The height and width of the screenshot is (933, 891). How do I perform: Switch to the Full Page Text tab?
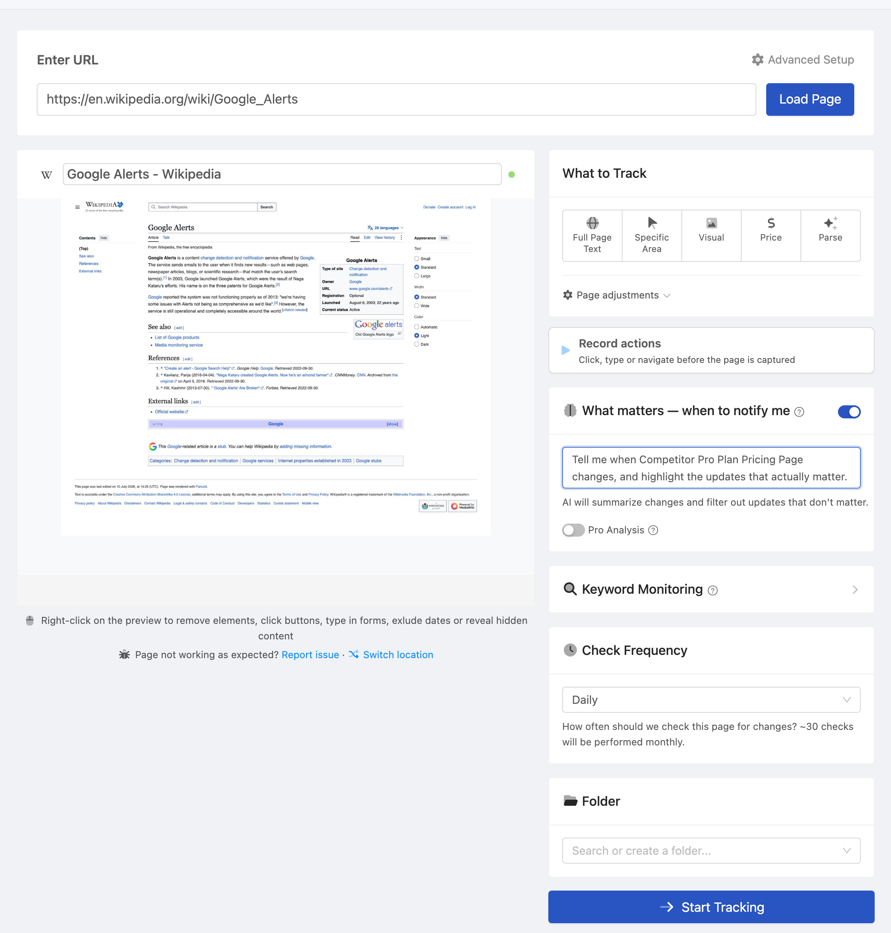[592, 236]
